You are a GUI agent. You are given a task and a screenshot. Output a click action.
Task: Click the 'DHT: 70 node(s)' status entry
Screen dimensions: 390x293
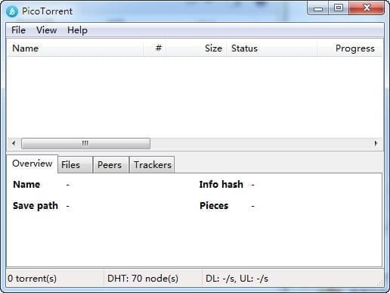pos(143,279)
